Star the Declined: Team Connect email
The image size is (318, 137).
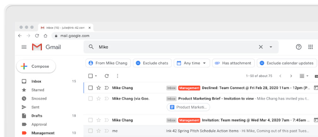(x=99, y=88)
